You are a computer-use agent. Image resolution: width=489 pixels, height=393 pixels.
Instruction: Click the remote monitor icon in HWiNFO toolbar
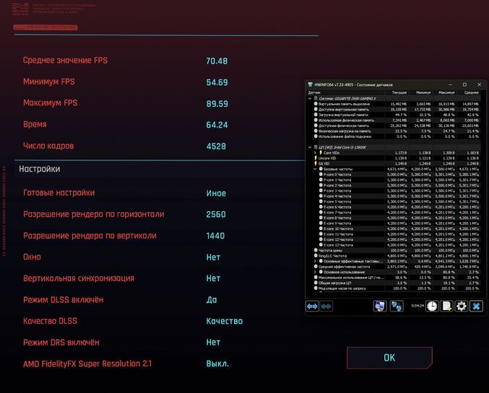380,306
